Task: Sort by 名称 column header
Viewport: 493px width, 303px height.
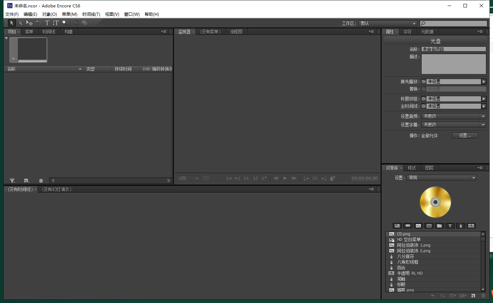Action: tap(44, 69)
